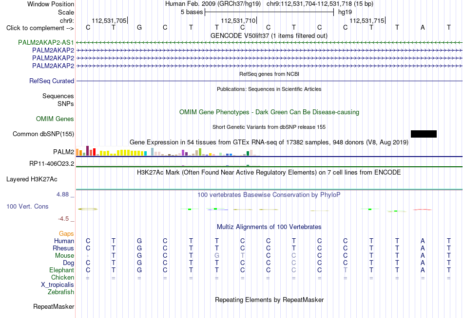The image size is (463, 318).
Task: Click the OMIM Gene Phenotypes track title
Action: 269,112
